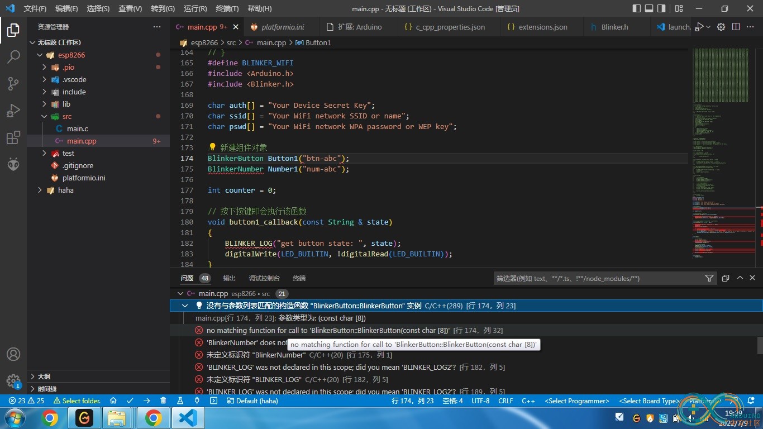Open the Explorer view in activity bar
This screenshot has width=763, height=429.
[13, 30]
